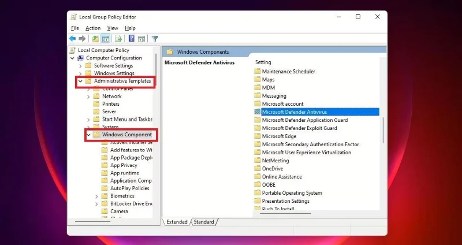
Task: Expand the Network node
Action: (x=88, y=96)
